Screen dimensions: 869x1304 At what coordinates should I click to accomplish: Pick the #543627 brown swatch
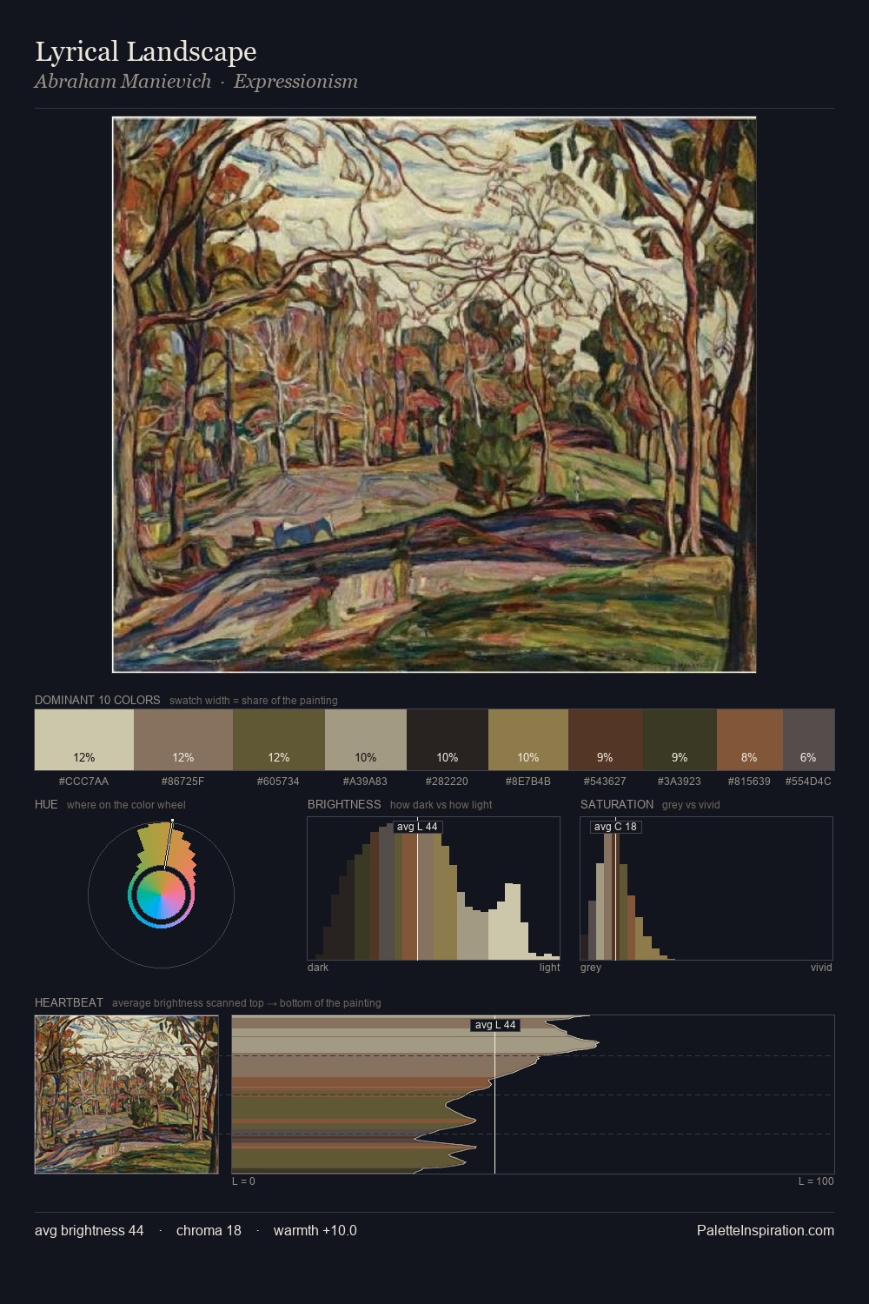[606, 740]
